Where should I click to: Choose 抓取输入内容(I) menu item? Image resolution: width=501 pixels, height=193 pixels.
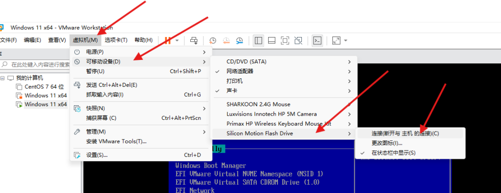(140, 95)
